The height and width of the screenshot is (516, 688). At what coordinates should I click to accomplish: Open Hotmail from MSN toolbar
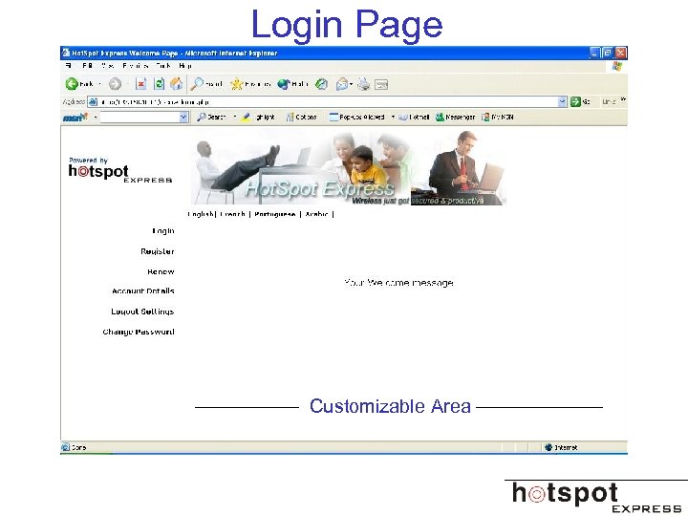[x=414, y=118]
